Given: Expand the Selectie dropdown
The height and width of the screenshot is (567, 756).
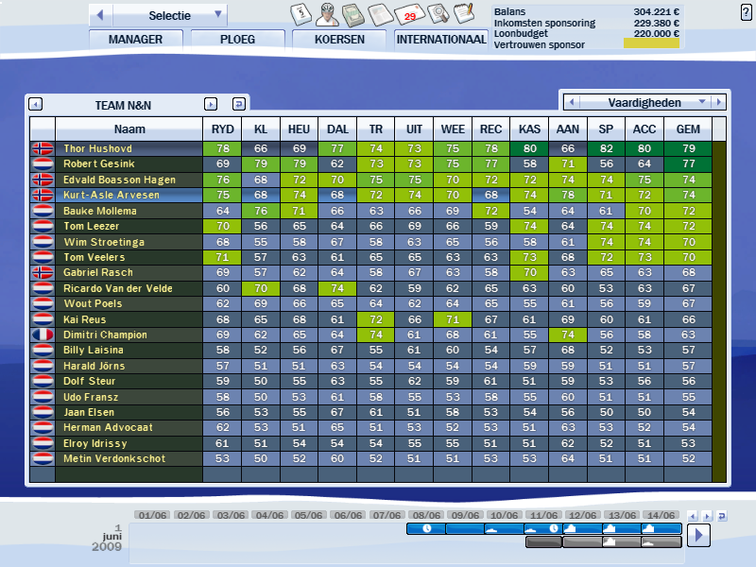Looking at the screenshot, I should (x=218, y=14).
